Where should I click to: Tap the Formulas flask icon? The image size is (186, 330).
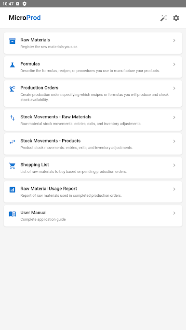13,65
